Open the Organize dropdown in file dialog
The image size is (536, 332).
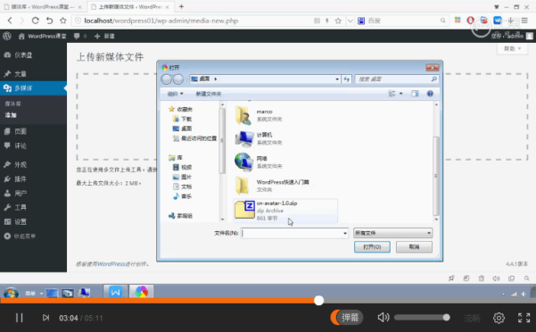point(176,94)
